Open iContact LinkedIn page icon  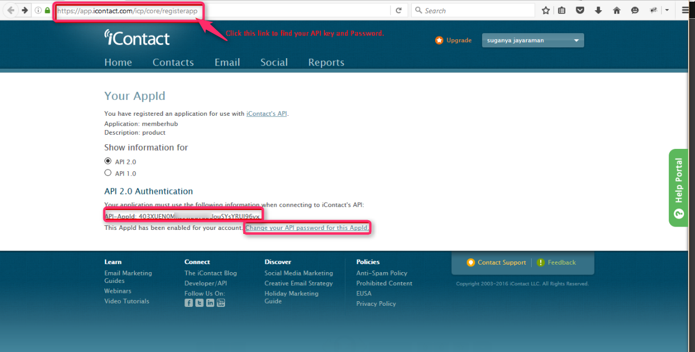[210, 303]
